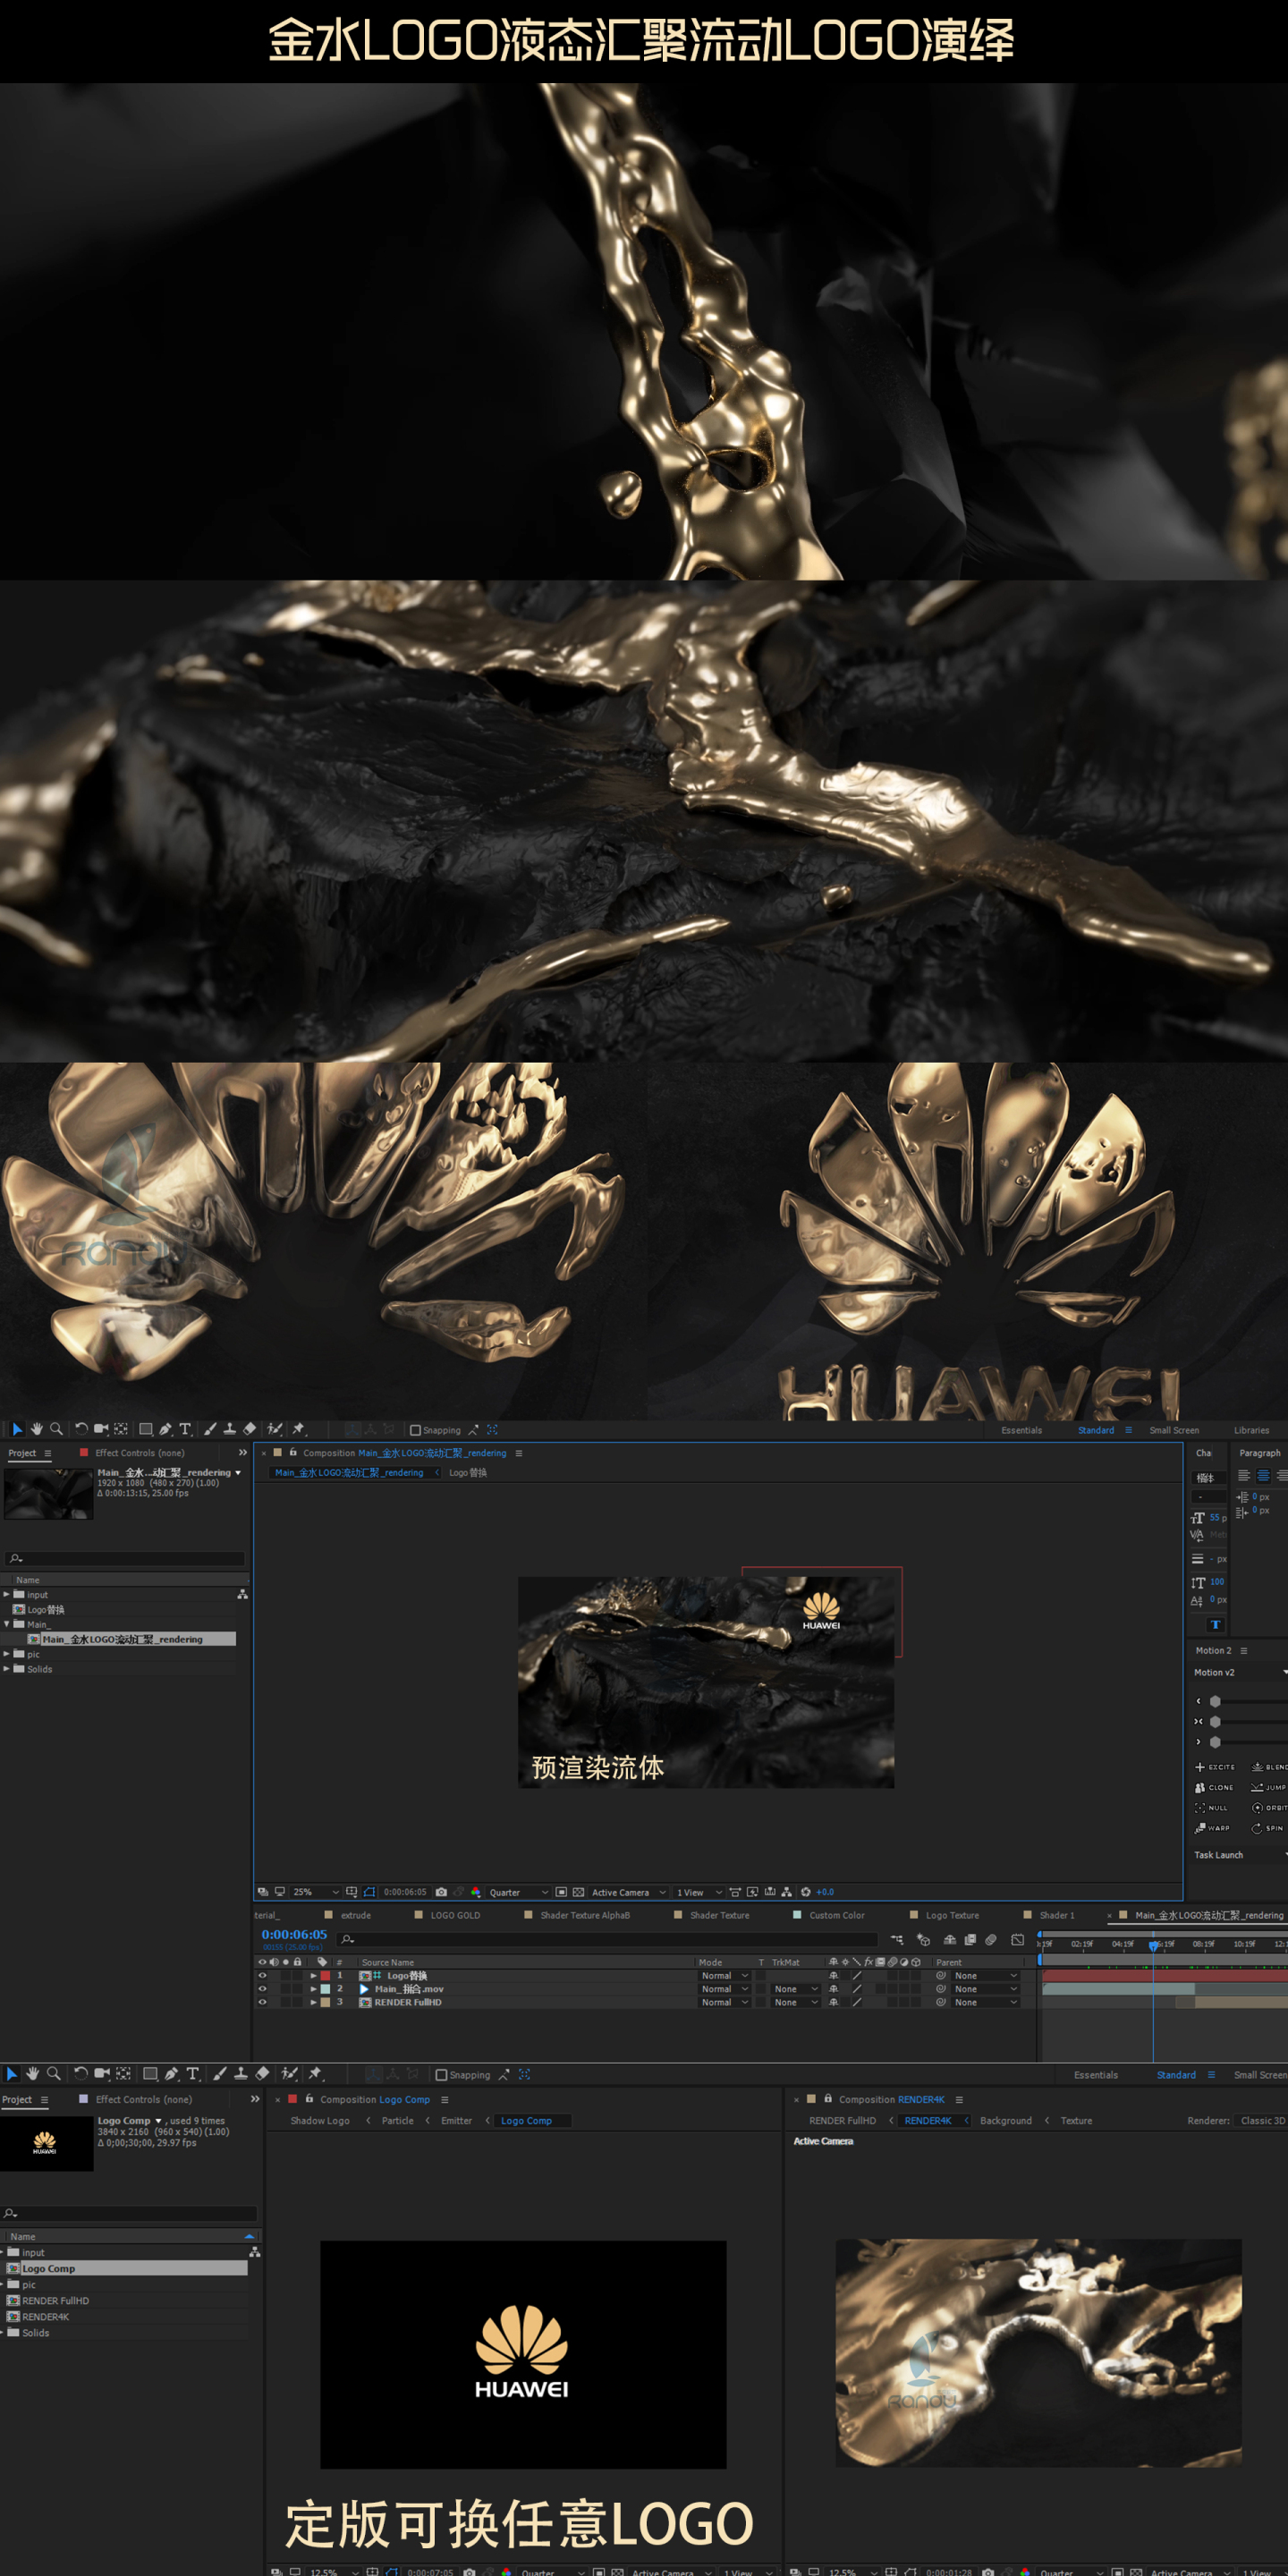Screen dimensions: 1288x2576
Task: Open the Parent dropdown for RENDER FullHD layer
Action: point(985,2002)
